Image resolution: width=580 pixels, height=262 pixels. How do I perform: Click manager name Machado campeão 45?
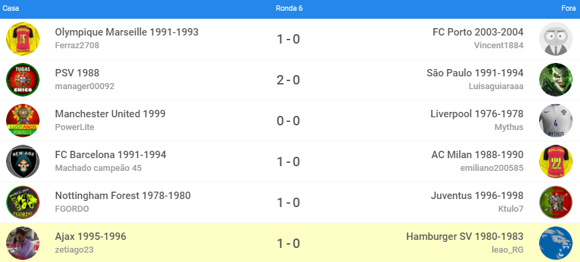click(x=99, y=168)
